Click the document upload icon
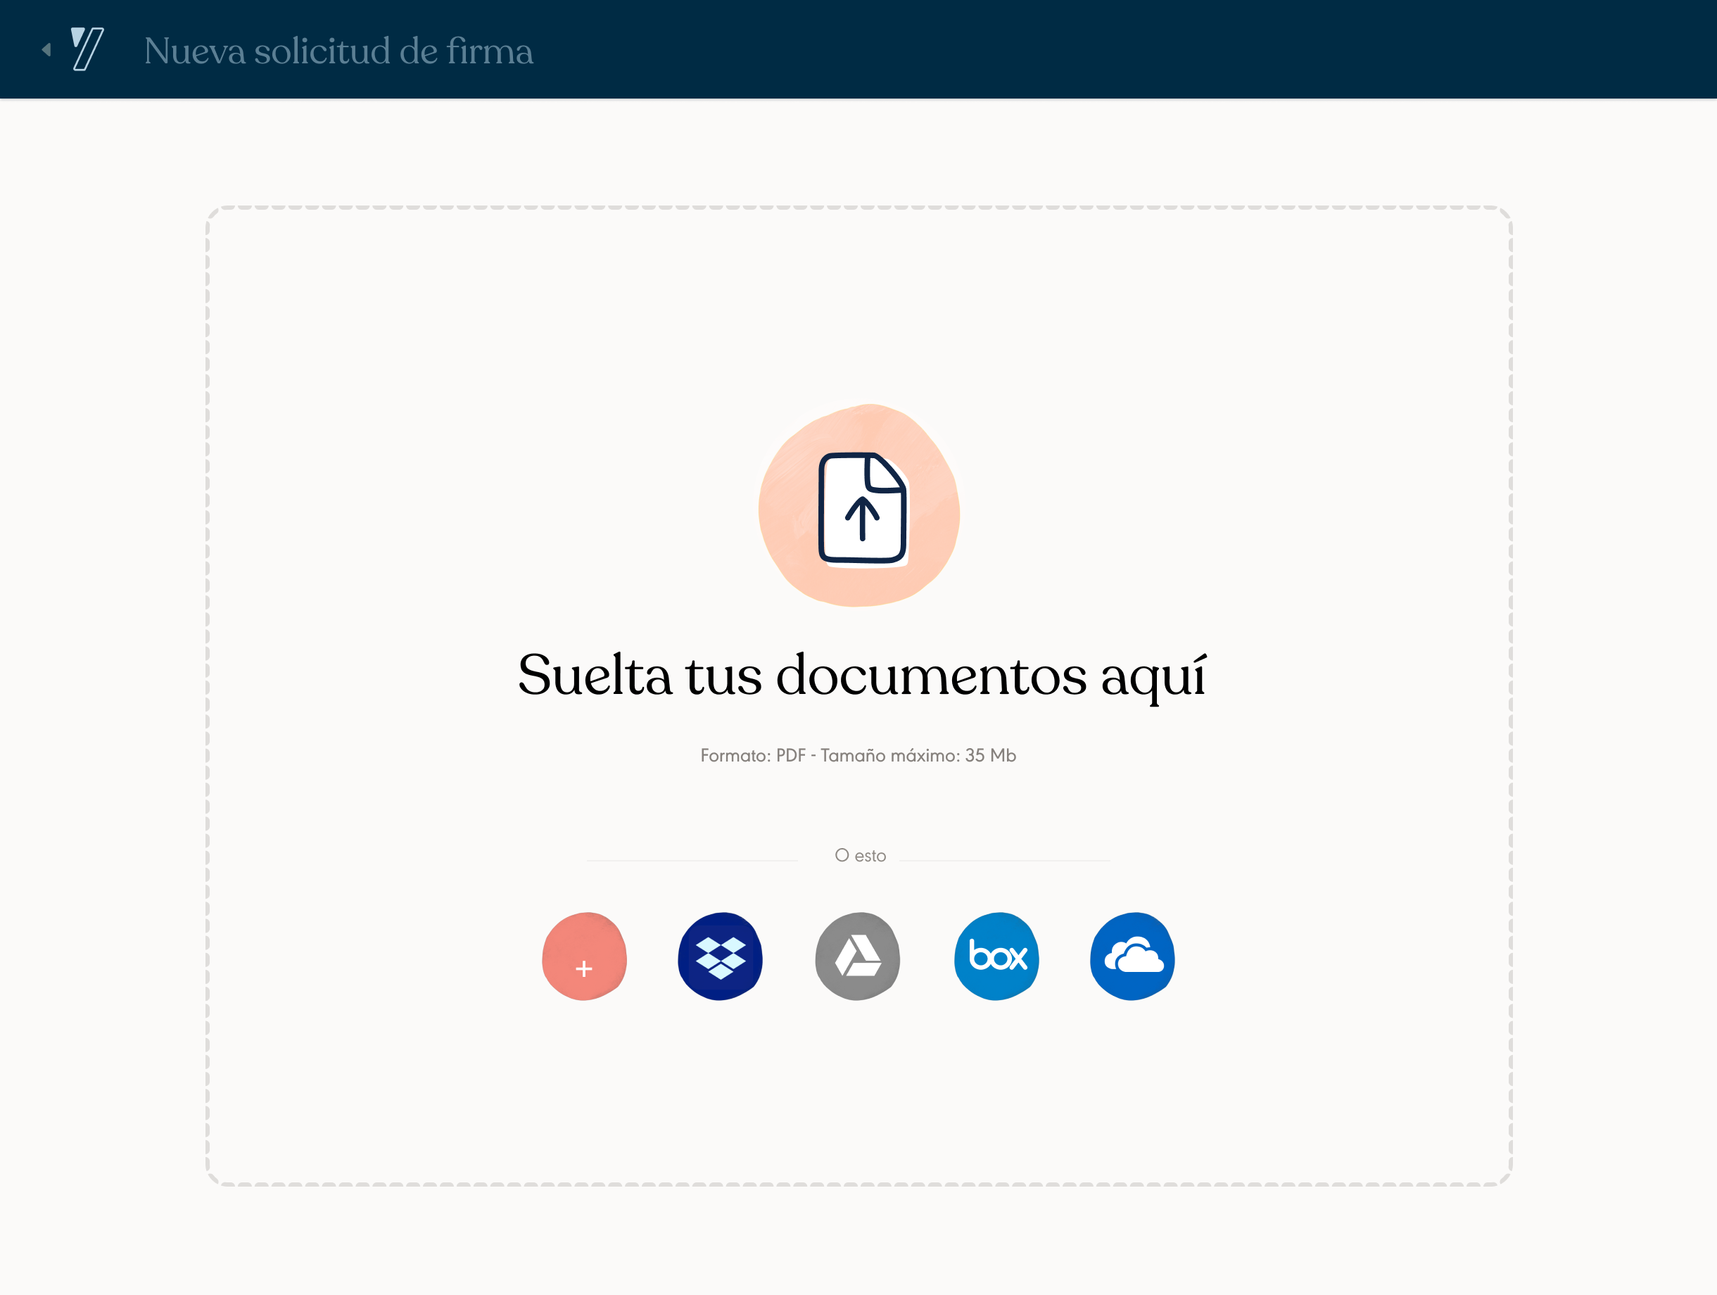 tap(861, 507)
